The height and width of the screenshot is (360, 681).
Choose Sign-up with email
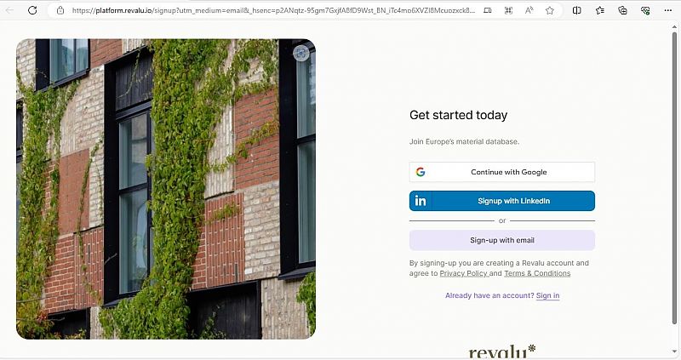[x=502, y=240]
